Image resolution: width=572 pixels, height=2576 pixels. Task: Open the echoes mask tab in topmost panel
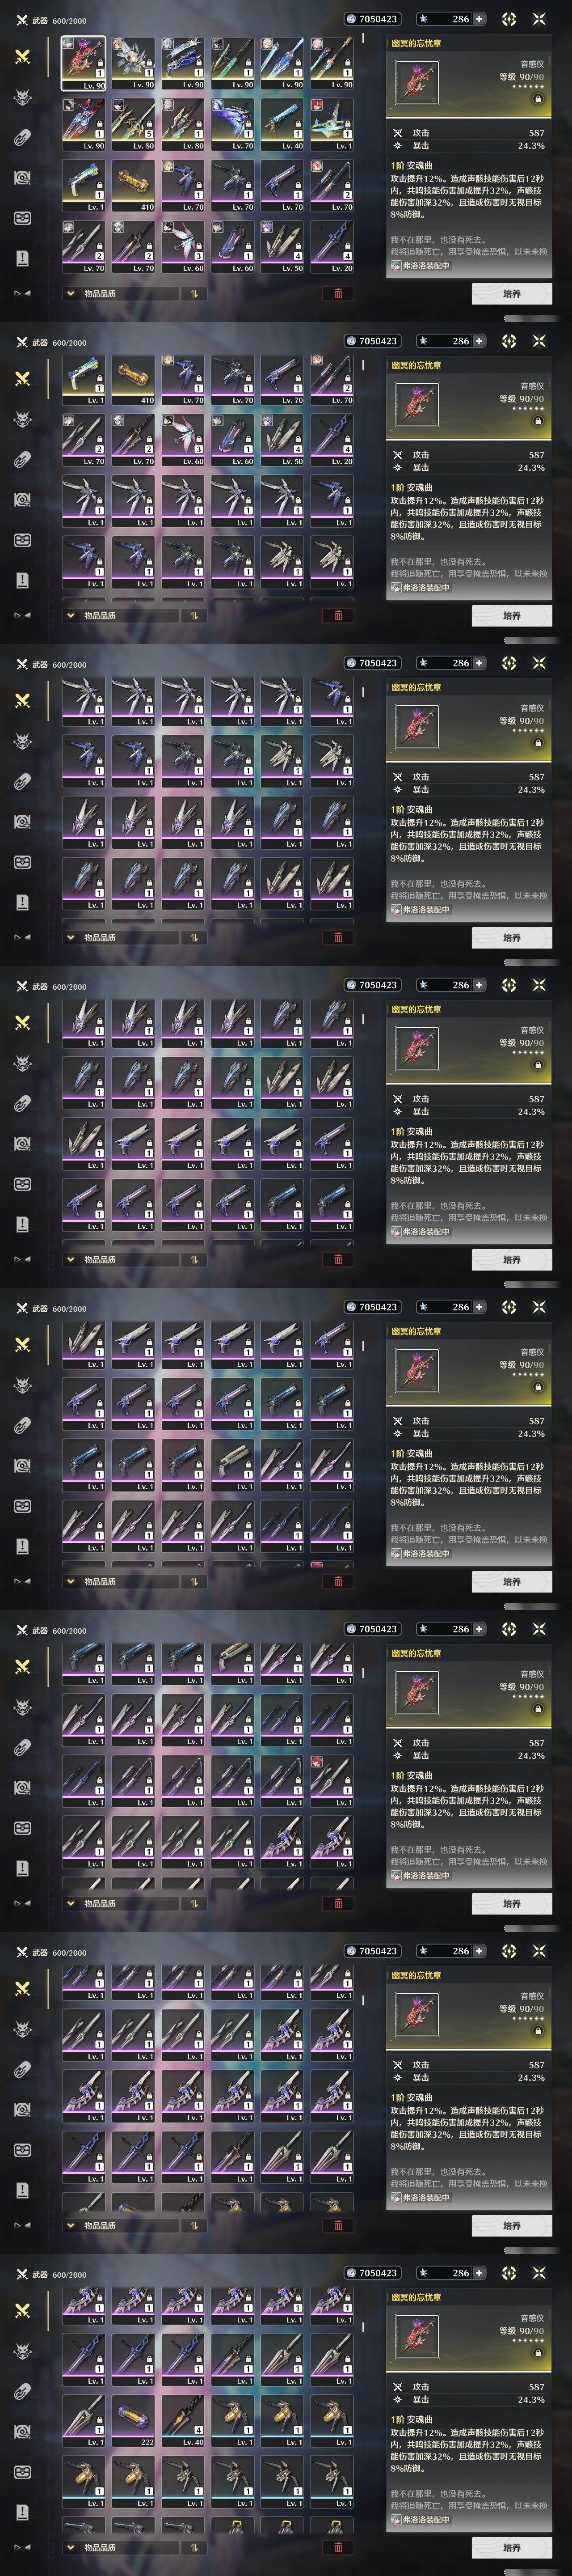22,97
